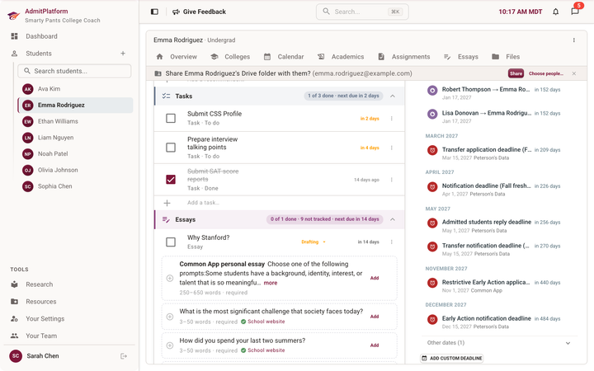Open the Calendar tab
Image resolution: width=594 pixels, height=371 pixels.
(x=284, y=57)
